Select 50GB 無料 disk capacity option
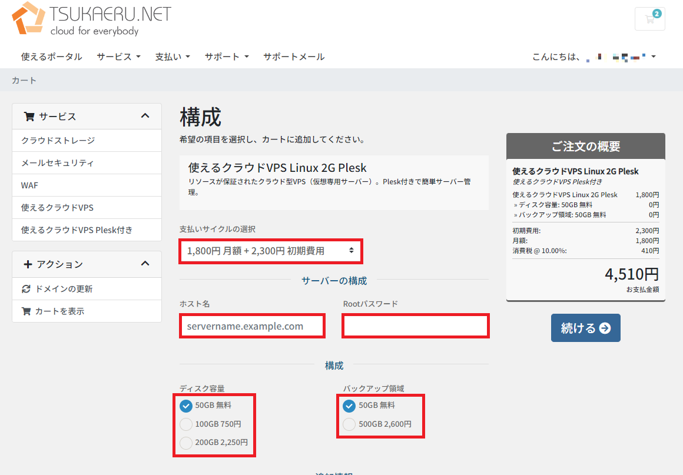The height and width of the screenshot is (475, 683). [x=186, y=406]
